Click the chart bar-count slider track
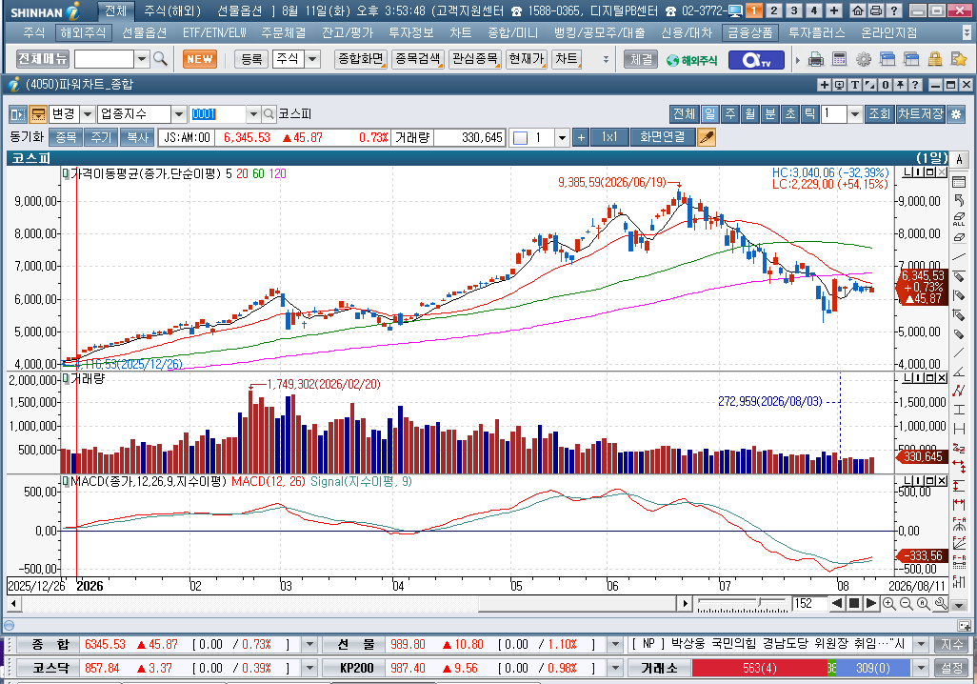 pos(742,604)
